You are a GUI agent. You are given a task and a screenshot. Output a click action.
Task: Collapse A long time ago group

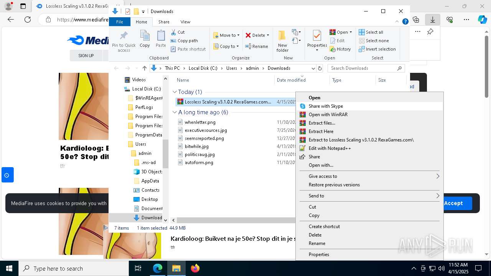tap(175, 112)
